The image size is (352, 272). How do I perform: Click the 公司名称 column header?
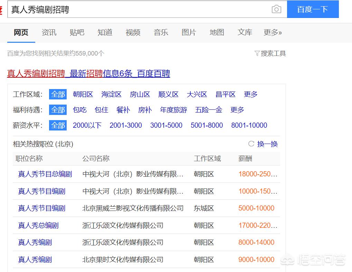[x=96, y=158]
